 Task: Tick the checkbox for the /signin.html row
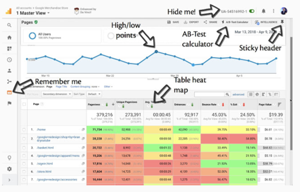24,164
